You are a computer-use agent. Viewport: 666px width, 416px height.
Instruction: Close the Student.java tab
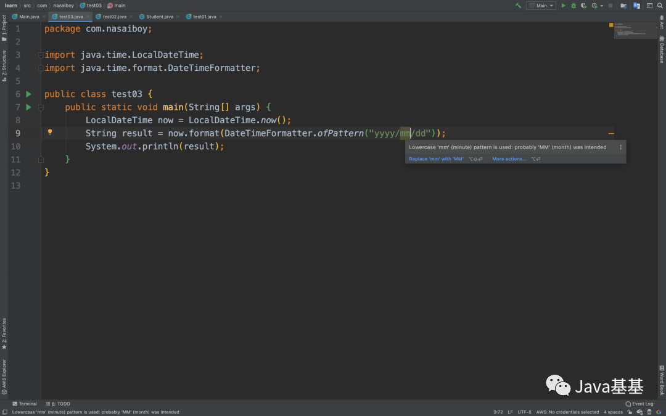click(178, 17)
